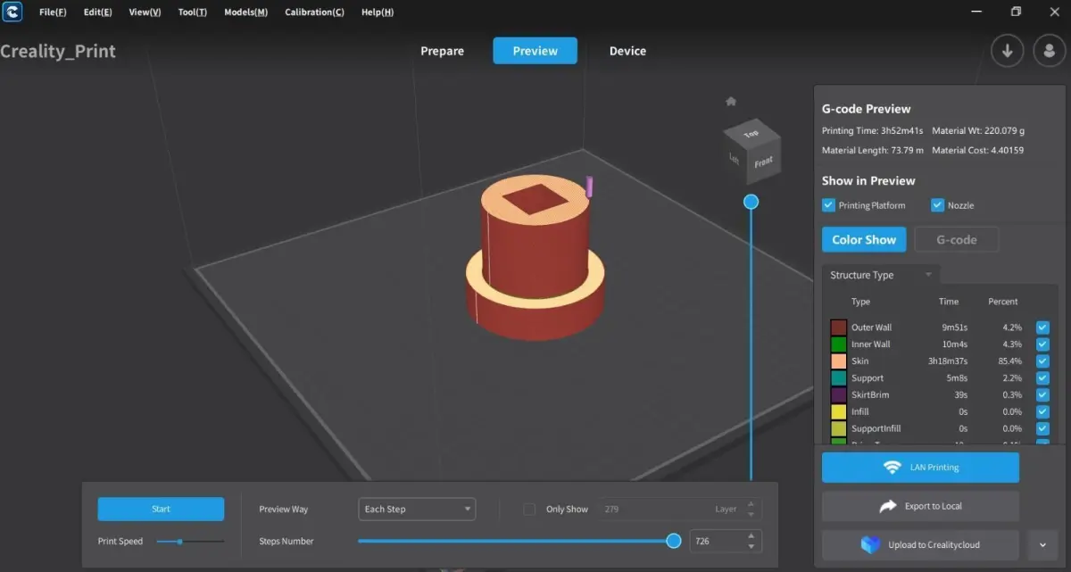Switch to the Device tab

(x=627, y=51)
